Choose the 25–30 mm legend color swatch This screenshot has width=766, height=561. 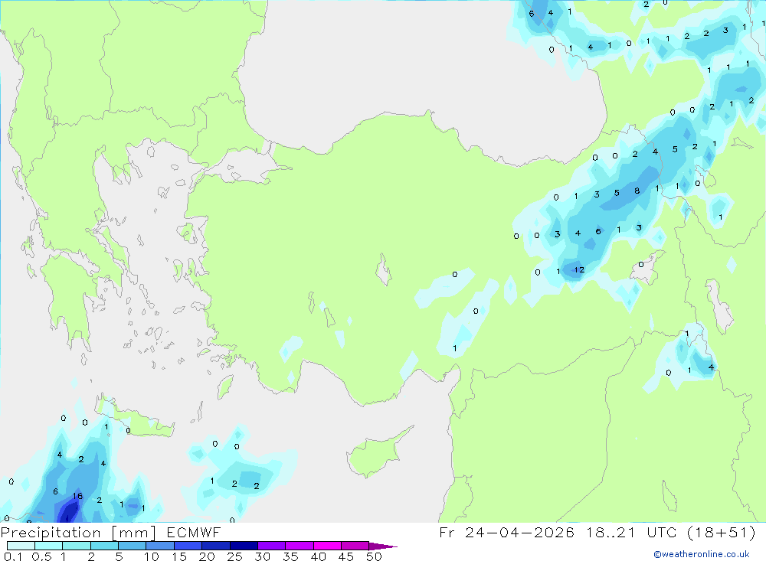pyautogui.click(x=244, y=546)
